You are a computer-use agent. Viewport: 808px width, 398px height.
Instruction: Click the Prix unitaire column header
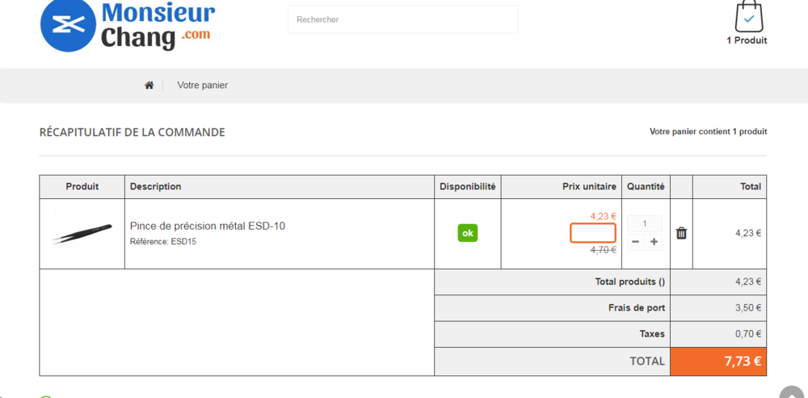[x=589, y=187]
